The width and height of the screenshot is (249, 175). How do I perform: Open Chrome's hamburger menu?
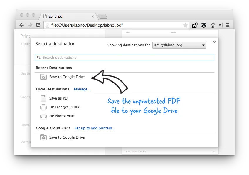(228, 25)
